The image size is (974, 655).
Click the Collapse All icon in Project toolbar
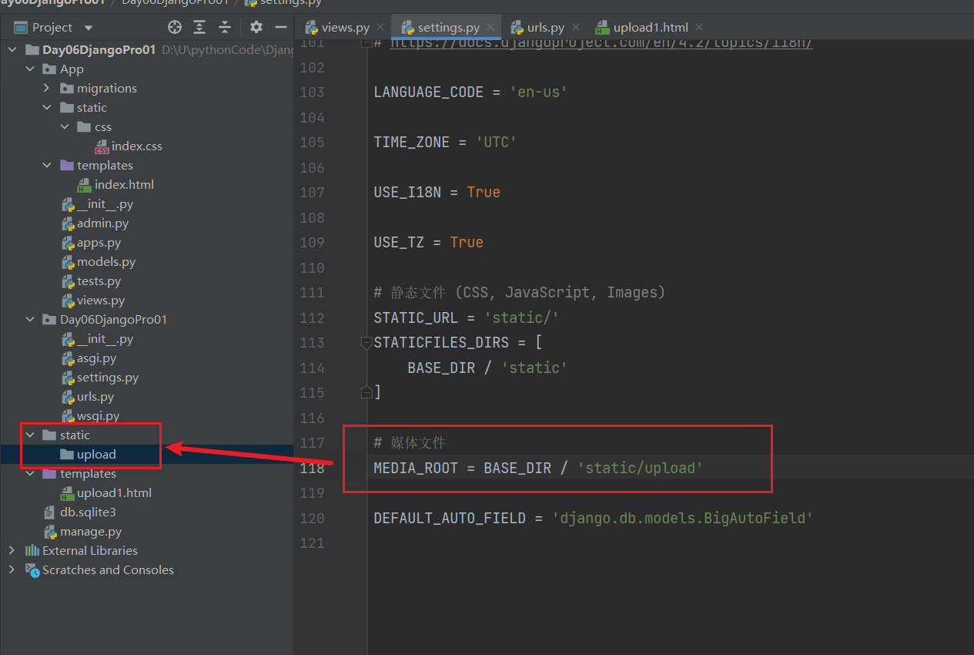225,27
